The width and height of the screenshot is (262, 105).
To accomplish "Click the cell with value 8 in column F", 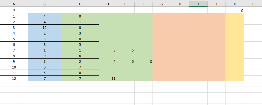I will pyautogui.click(x=143, y=61).
